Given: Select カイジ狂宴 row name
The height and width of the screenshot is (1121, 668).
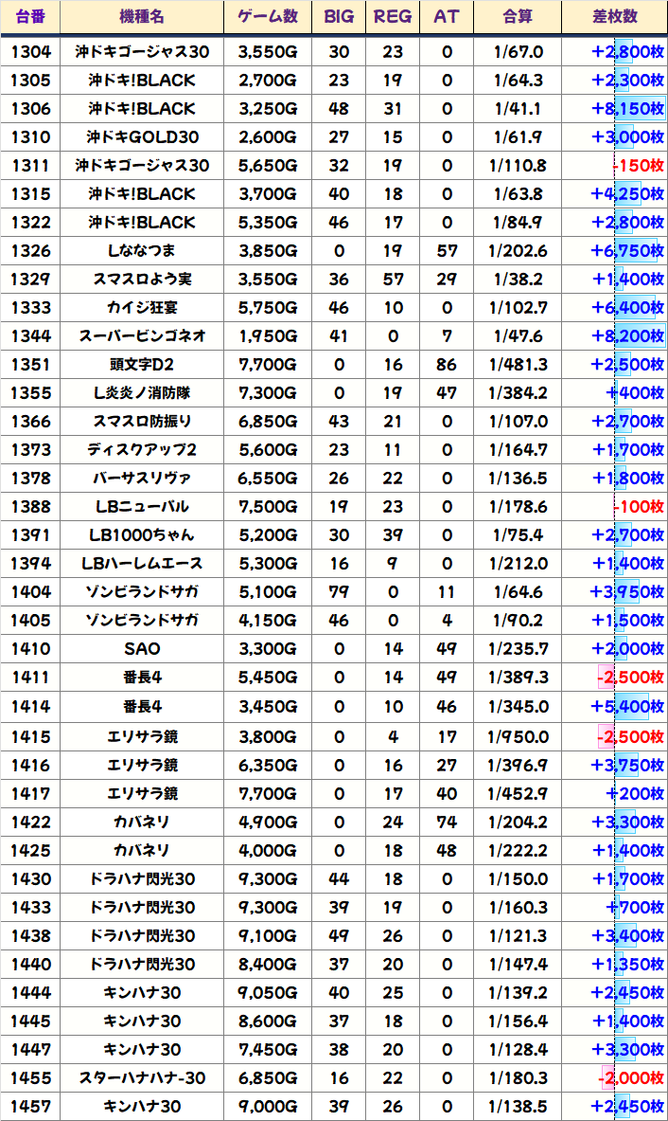Looking at the screenshot, I should (142, 307).
